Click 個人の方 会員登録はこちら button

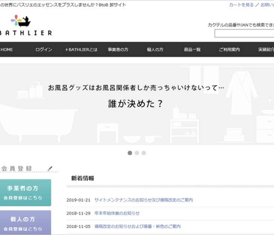coord(26,223)
